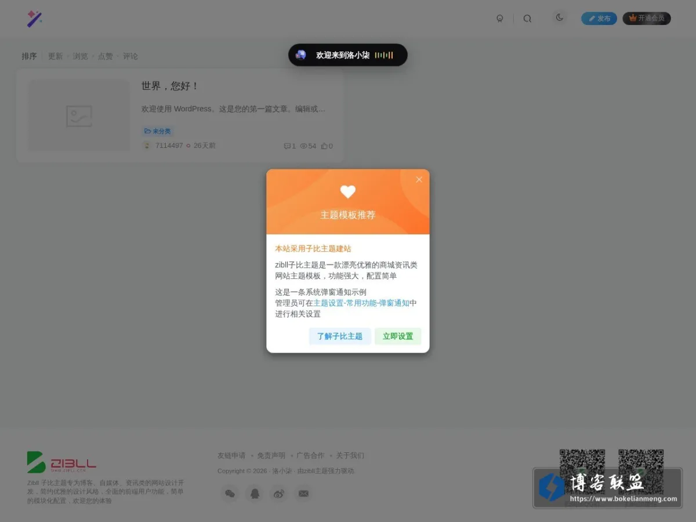Sort posts by 浏览
The image size is (696, 522).
(x=80, y=56)
